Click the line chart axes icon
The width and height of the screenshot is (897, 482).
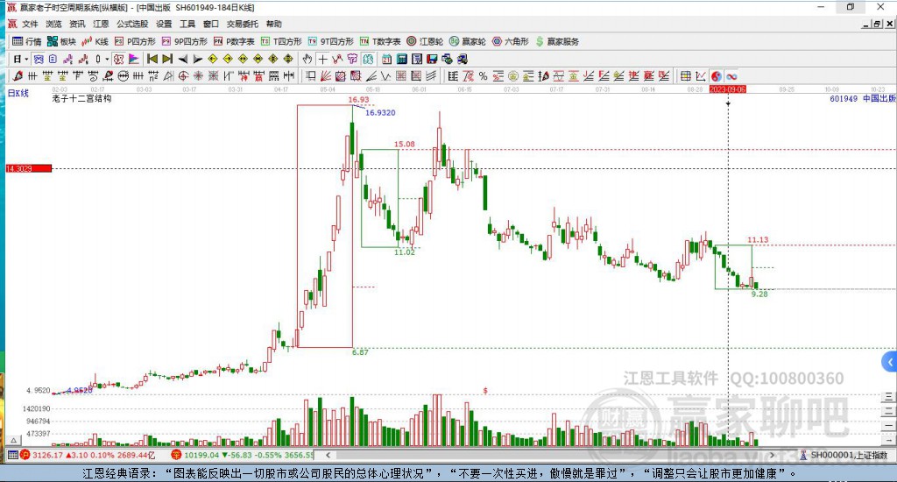point(701,76)
